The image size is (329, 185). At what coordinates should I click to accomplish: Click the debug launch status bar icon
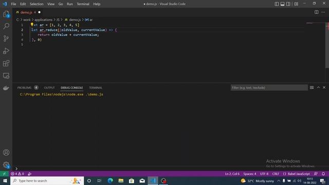30,174
